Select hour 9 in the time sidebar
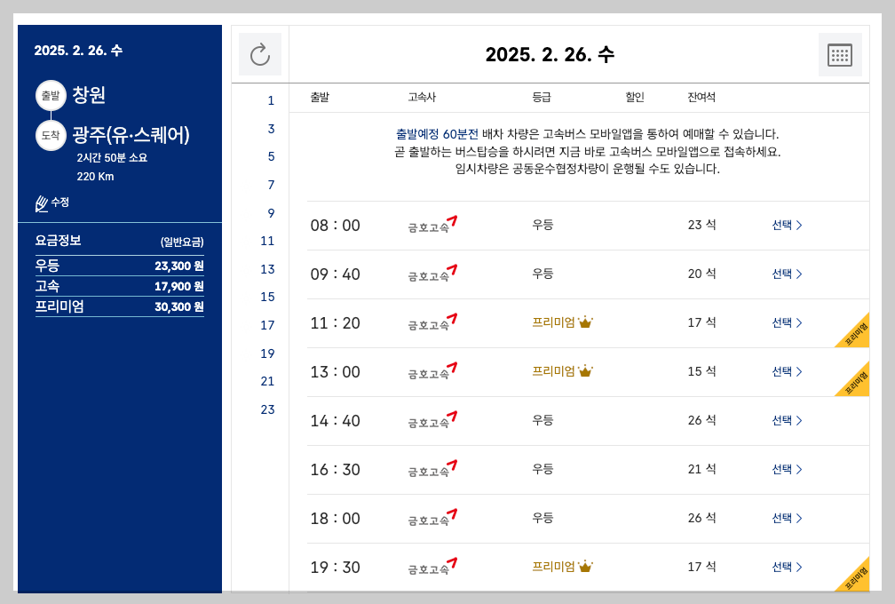The height and width of the screenshot is (604, 895). tap(272, 213)
